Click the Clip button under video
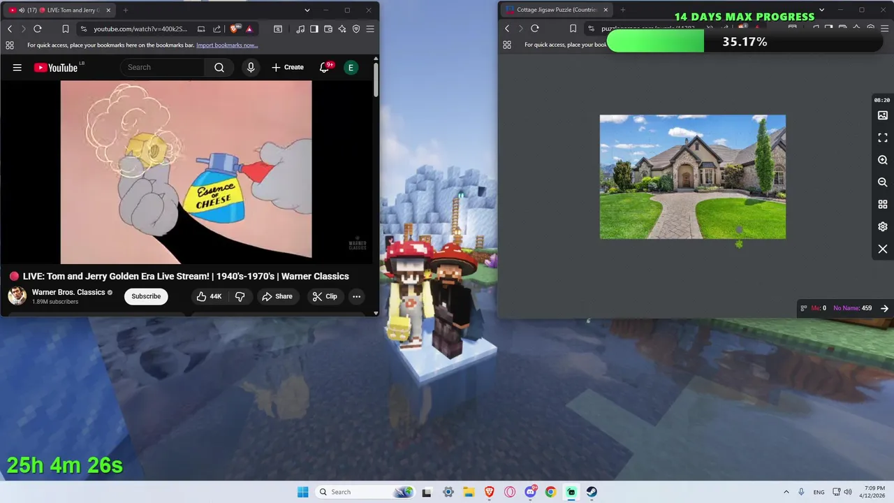The image size is (894, 503). pos(325,296)
